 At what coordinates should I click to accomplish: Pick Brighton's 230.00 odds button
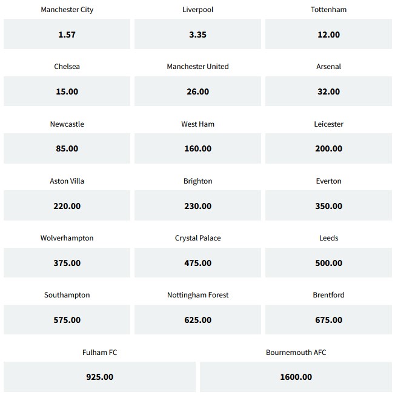[198, 206]
